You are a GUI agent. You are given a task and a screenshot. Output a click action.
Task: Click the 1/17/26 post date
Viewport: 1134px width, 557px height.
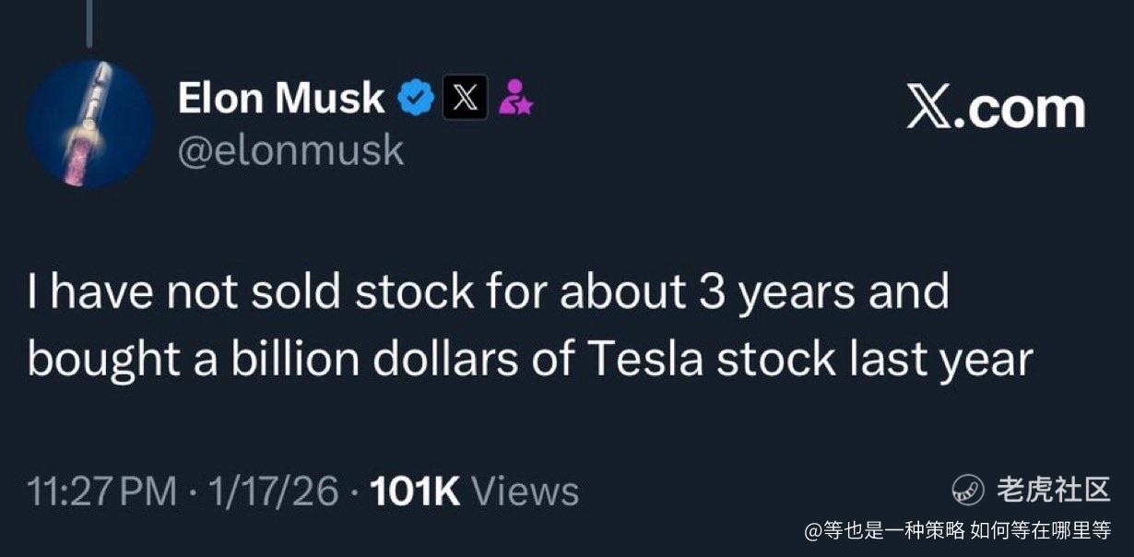273,491
